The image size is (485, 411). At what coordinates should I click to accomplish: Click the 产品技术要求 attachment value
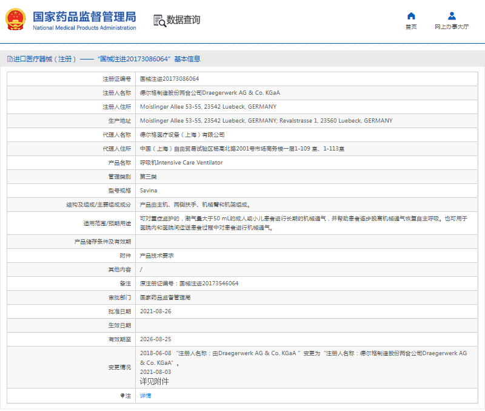coord(156,256)
